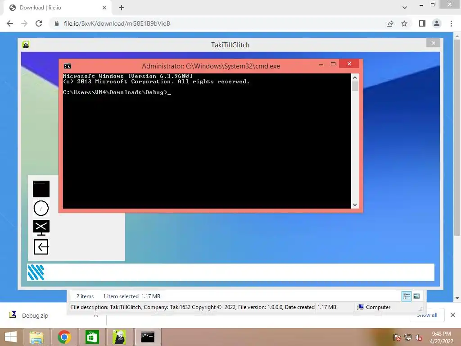461x346 pixels.
Task: Close the Download | file.io tab
Action: (104, 8)
